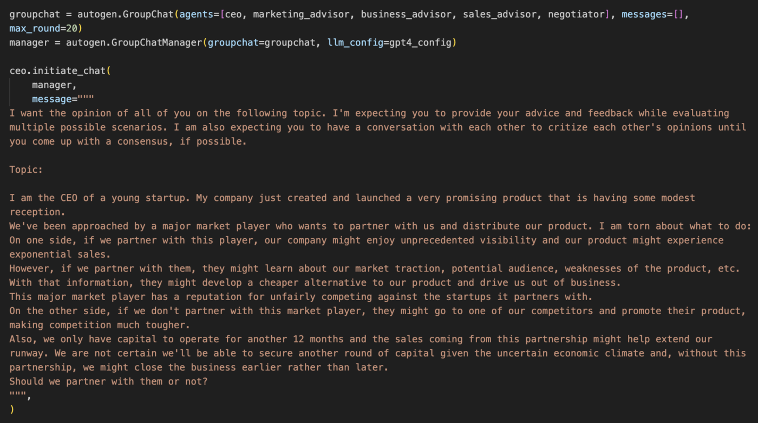This screenshot has width=758, height=423.
Task: Click the final closing parenthesis
Action: point(12,409)
